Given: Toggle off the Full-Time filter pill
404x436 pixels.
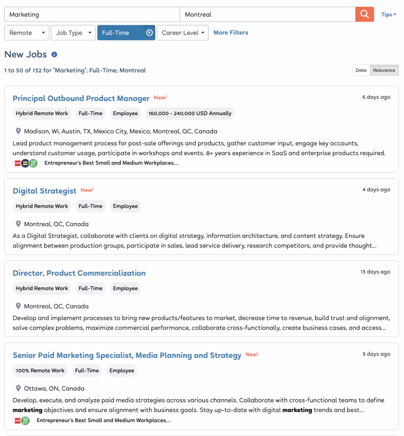Looking at the screenshot, I should coord(126,32).
